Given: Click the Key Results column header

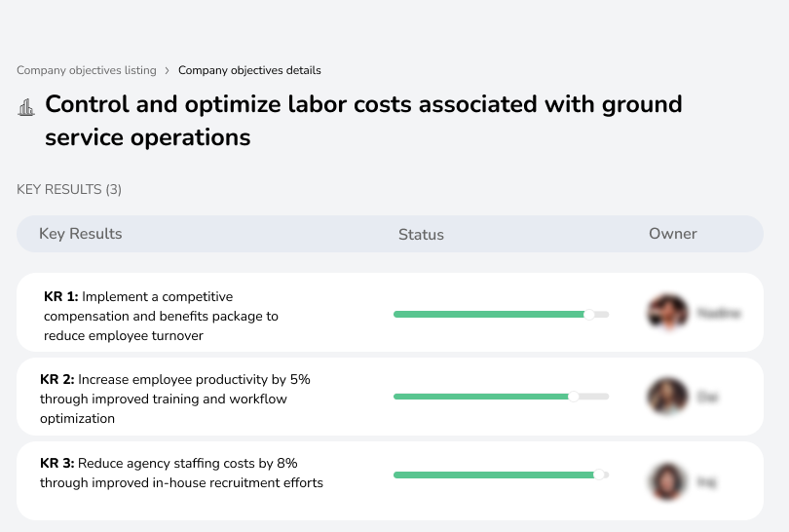Looking at the screenshot, I should coord(81,234).
